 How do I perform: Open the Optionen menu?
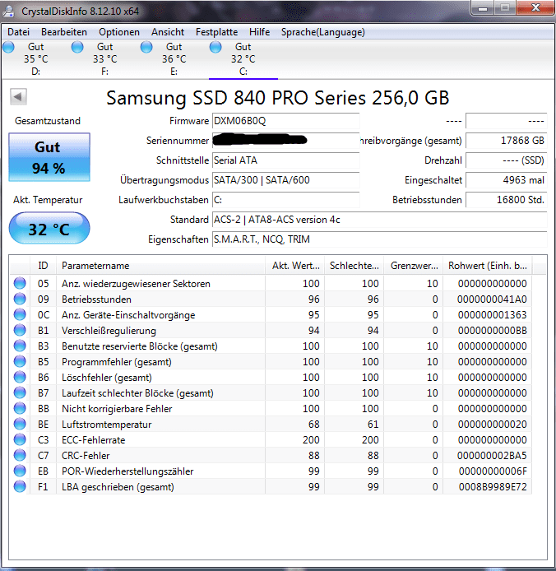click(x=119, y=32)
